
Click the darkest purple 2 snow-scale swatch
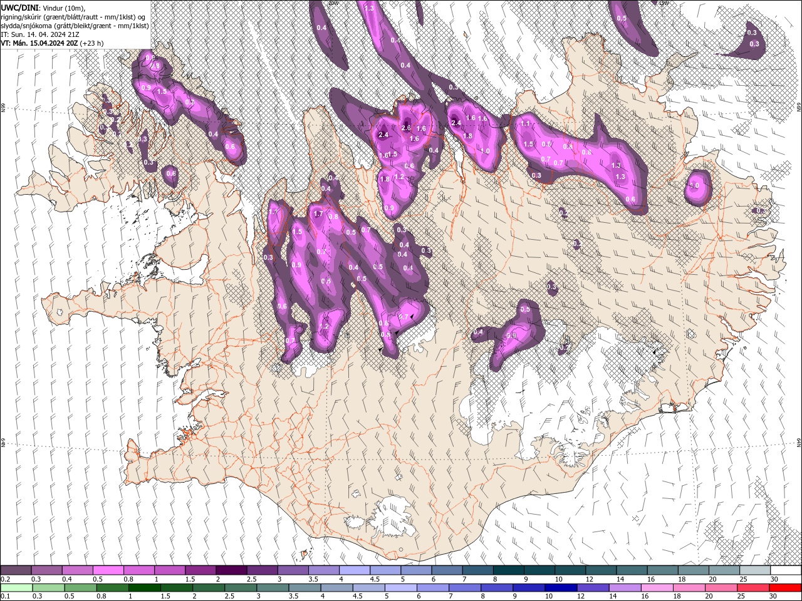(x=231, y=570)
